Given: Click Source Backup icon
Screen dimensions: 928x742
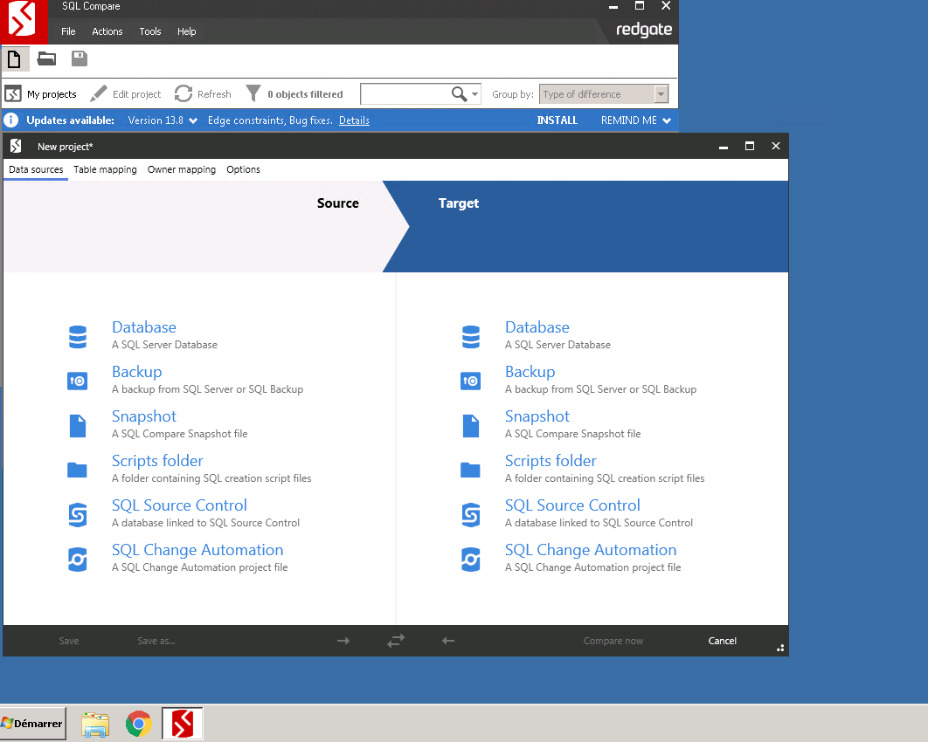Looking at the screenshot, I should pyautogui.click(x=78, y=381).
